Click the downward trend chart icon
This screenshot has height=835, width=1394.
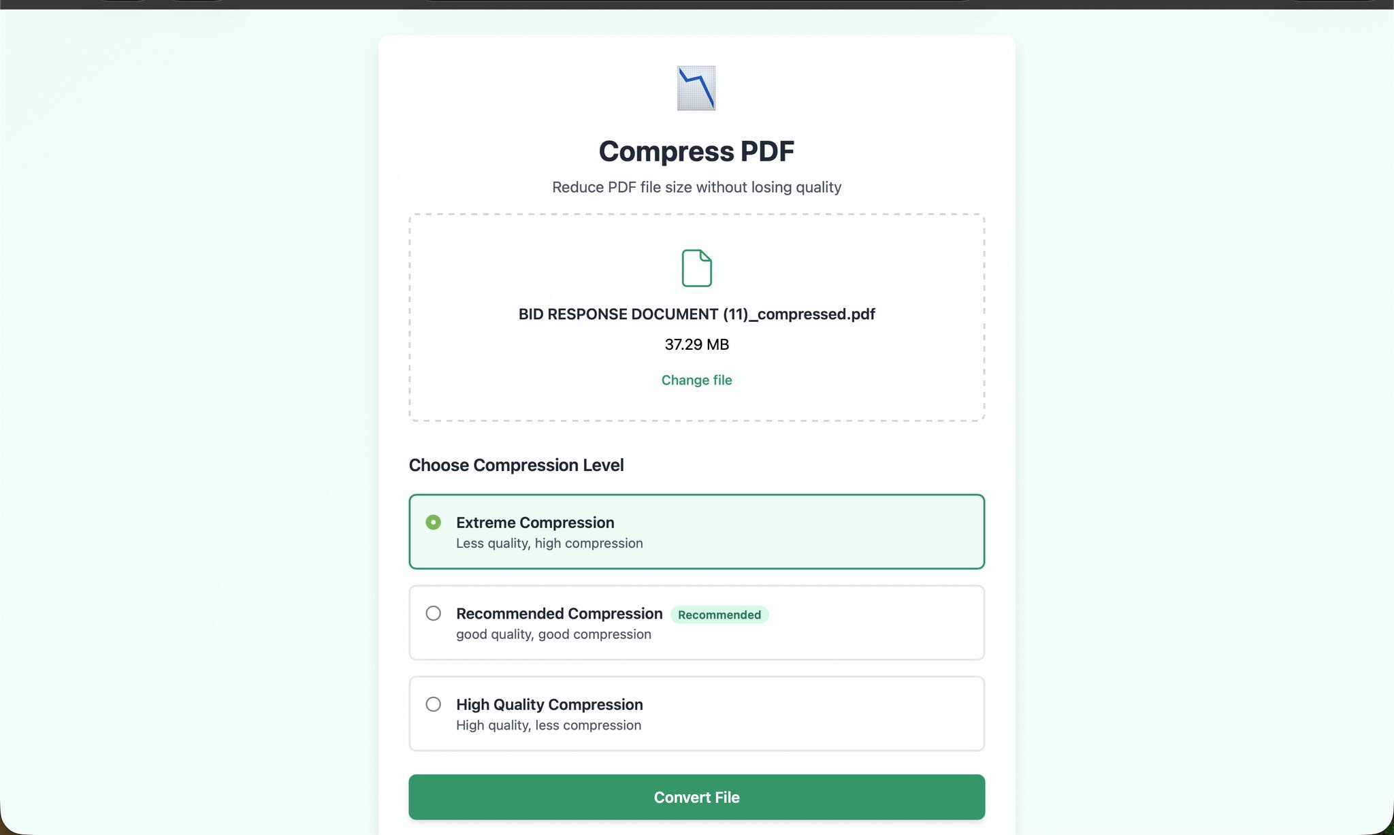point(696,88)
